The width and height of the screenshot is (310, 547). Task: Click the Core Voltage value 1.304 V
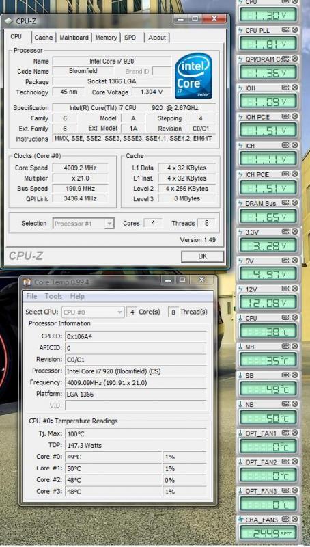click(x=151, y=92)
